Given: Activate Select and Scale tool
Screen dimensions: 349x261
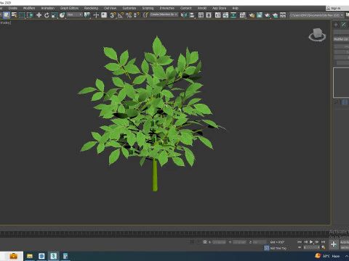Looking at the screenshot, I should [x=55, y=15].
